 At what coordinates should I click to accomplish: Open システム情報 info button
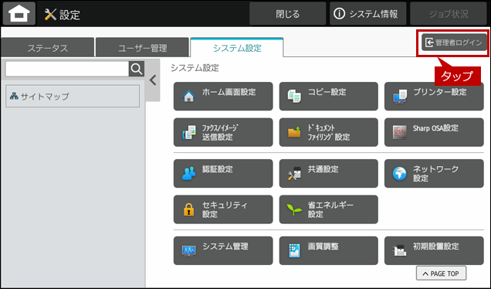[368, 14]
